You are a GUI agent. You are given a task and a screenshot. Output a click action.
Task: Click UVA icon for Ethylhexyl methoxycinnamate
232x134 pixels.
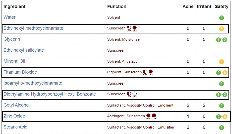point(129,28)
